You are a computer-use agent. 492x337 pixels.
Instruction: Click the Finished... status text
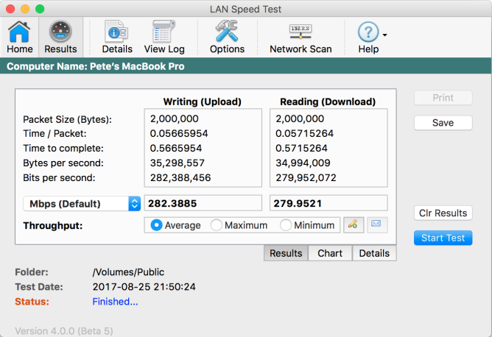115,302
